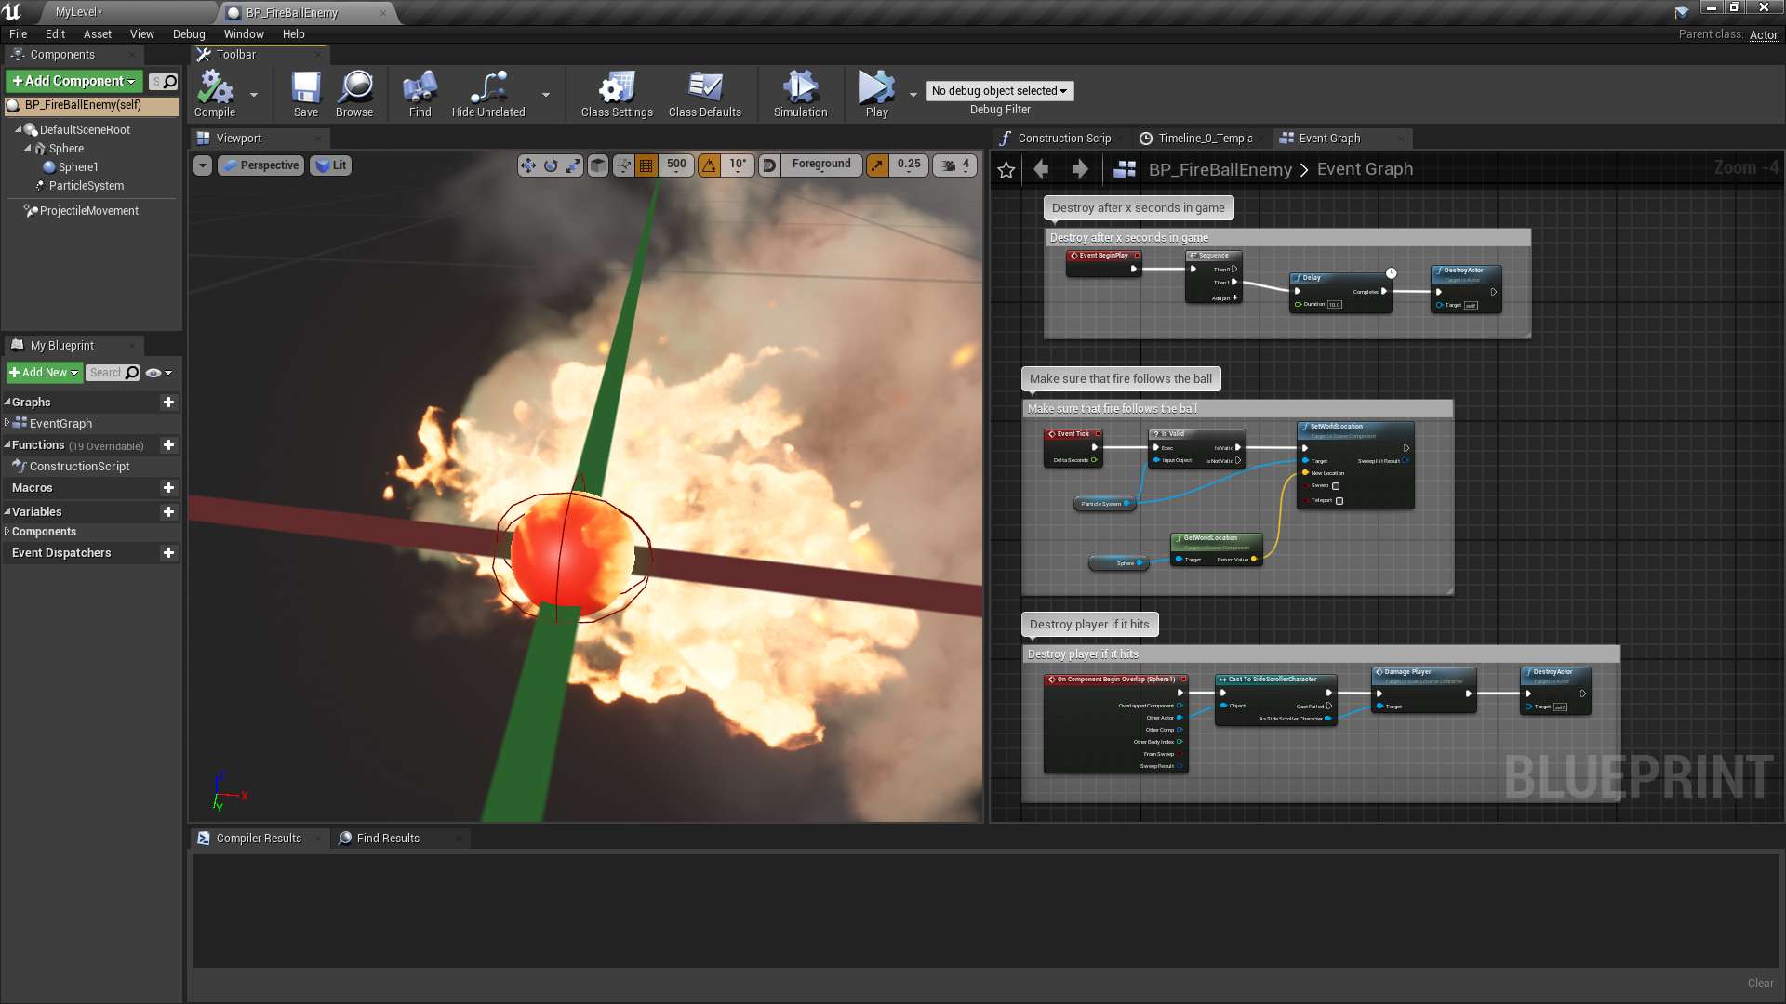
Task: Save the BP_FireBallEnemy asset
Action: point(305,92)
